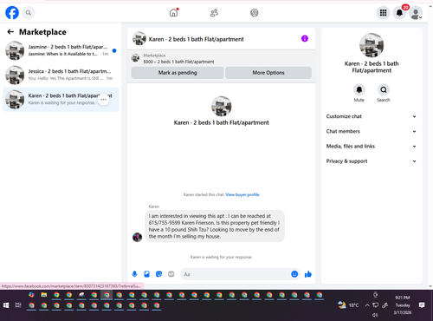The image size is (433, 321).
Task: Open the GIF picker icon
Action: coord(171,274)
